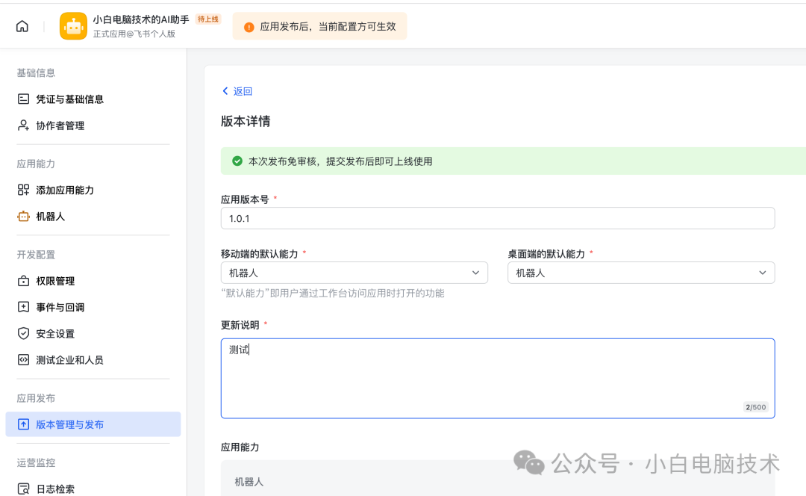
Task: Click the 应用版本号 input field
Action: (498, 218)
